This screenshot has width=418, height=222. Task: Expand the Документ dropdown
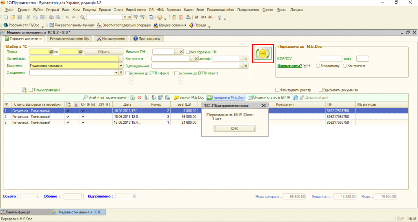coord(121,66)
